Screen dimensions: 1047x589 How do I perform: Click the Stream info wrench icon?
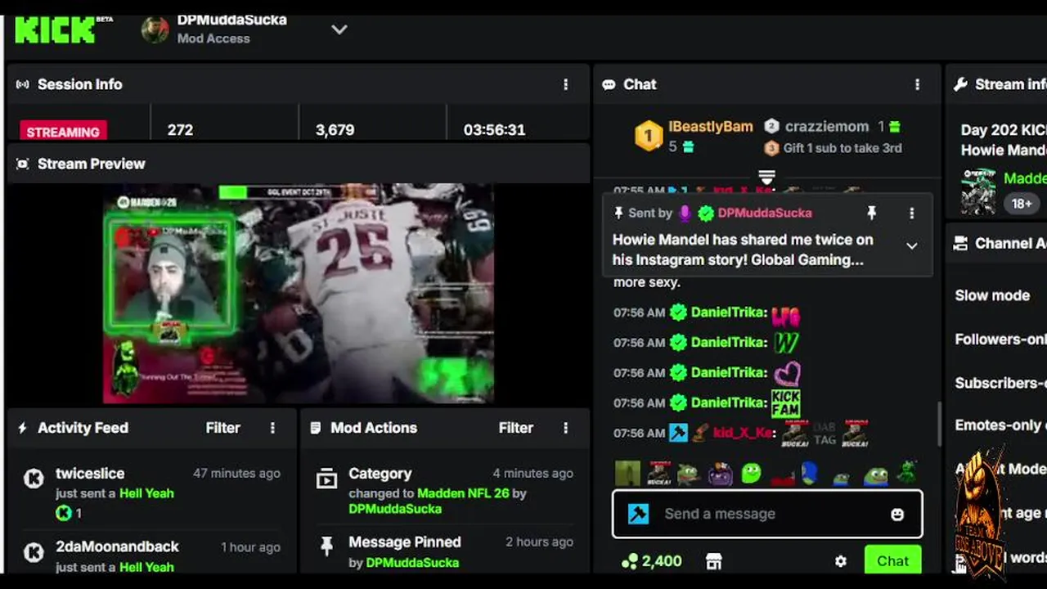961,84
